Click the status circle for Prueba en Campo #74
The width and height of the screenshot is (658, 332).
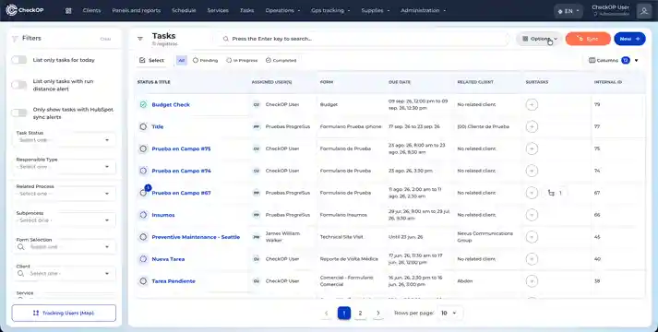pyautogui.click(x=143, y=171)
